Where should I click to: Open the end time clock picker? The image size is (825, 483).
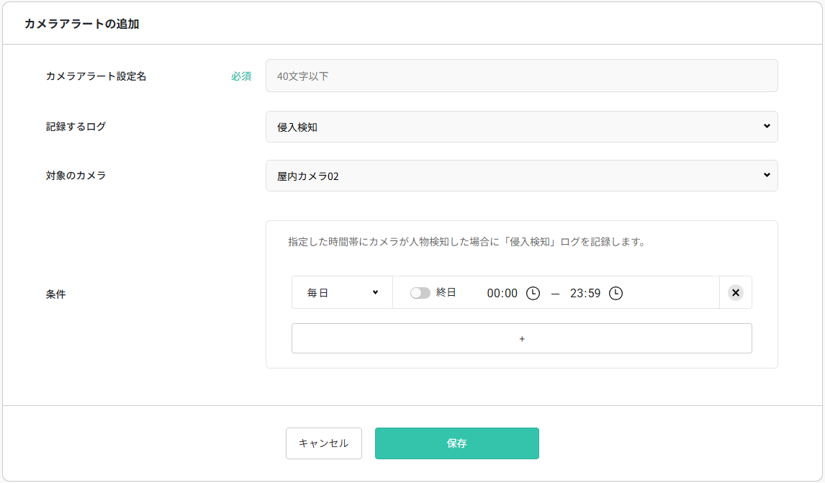616,292
